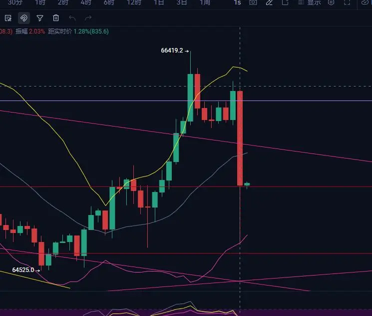Switch to the 30分 timeframe
Image resolution: width=372 pixels, height=316 pixels.
pyautogui.click(x=15, y=2)
